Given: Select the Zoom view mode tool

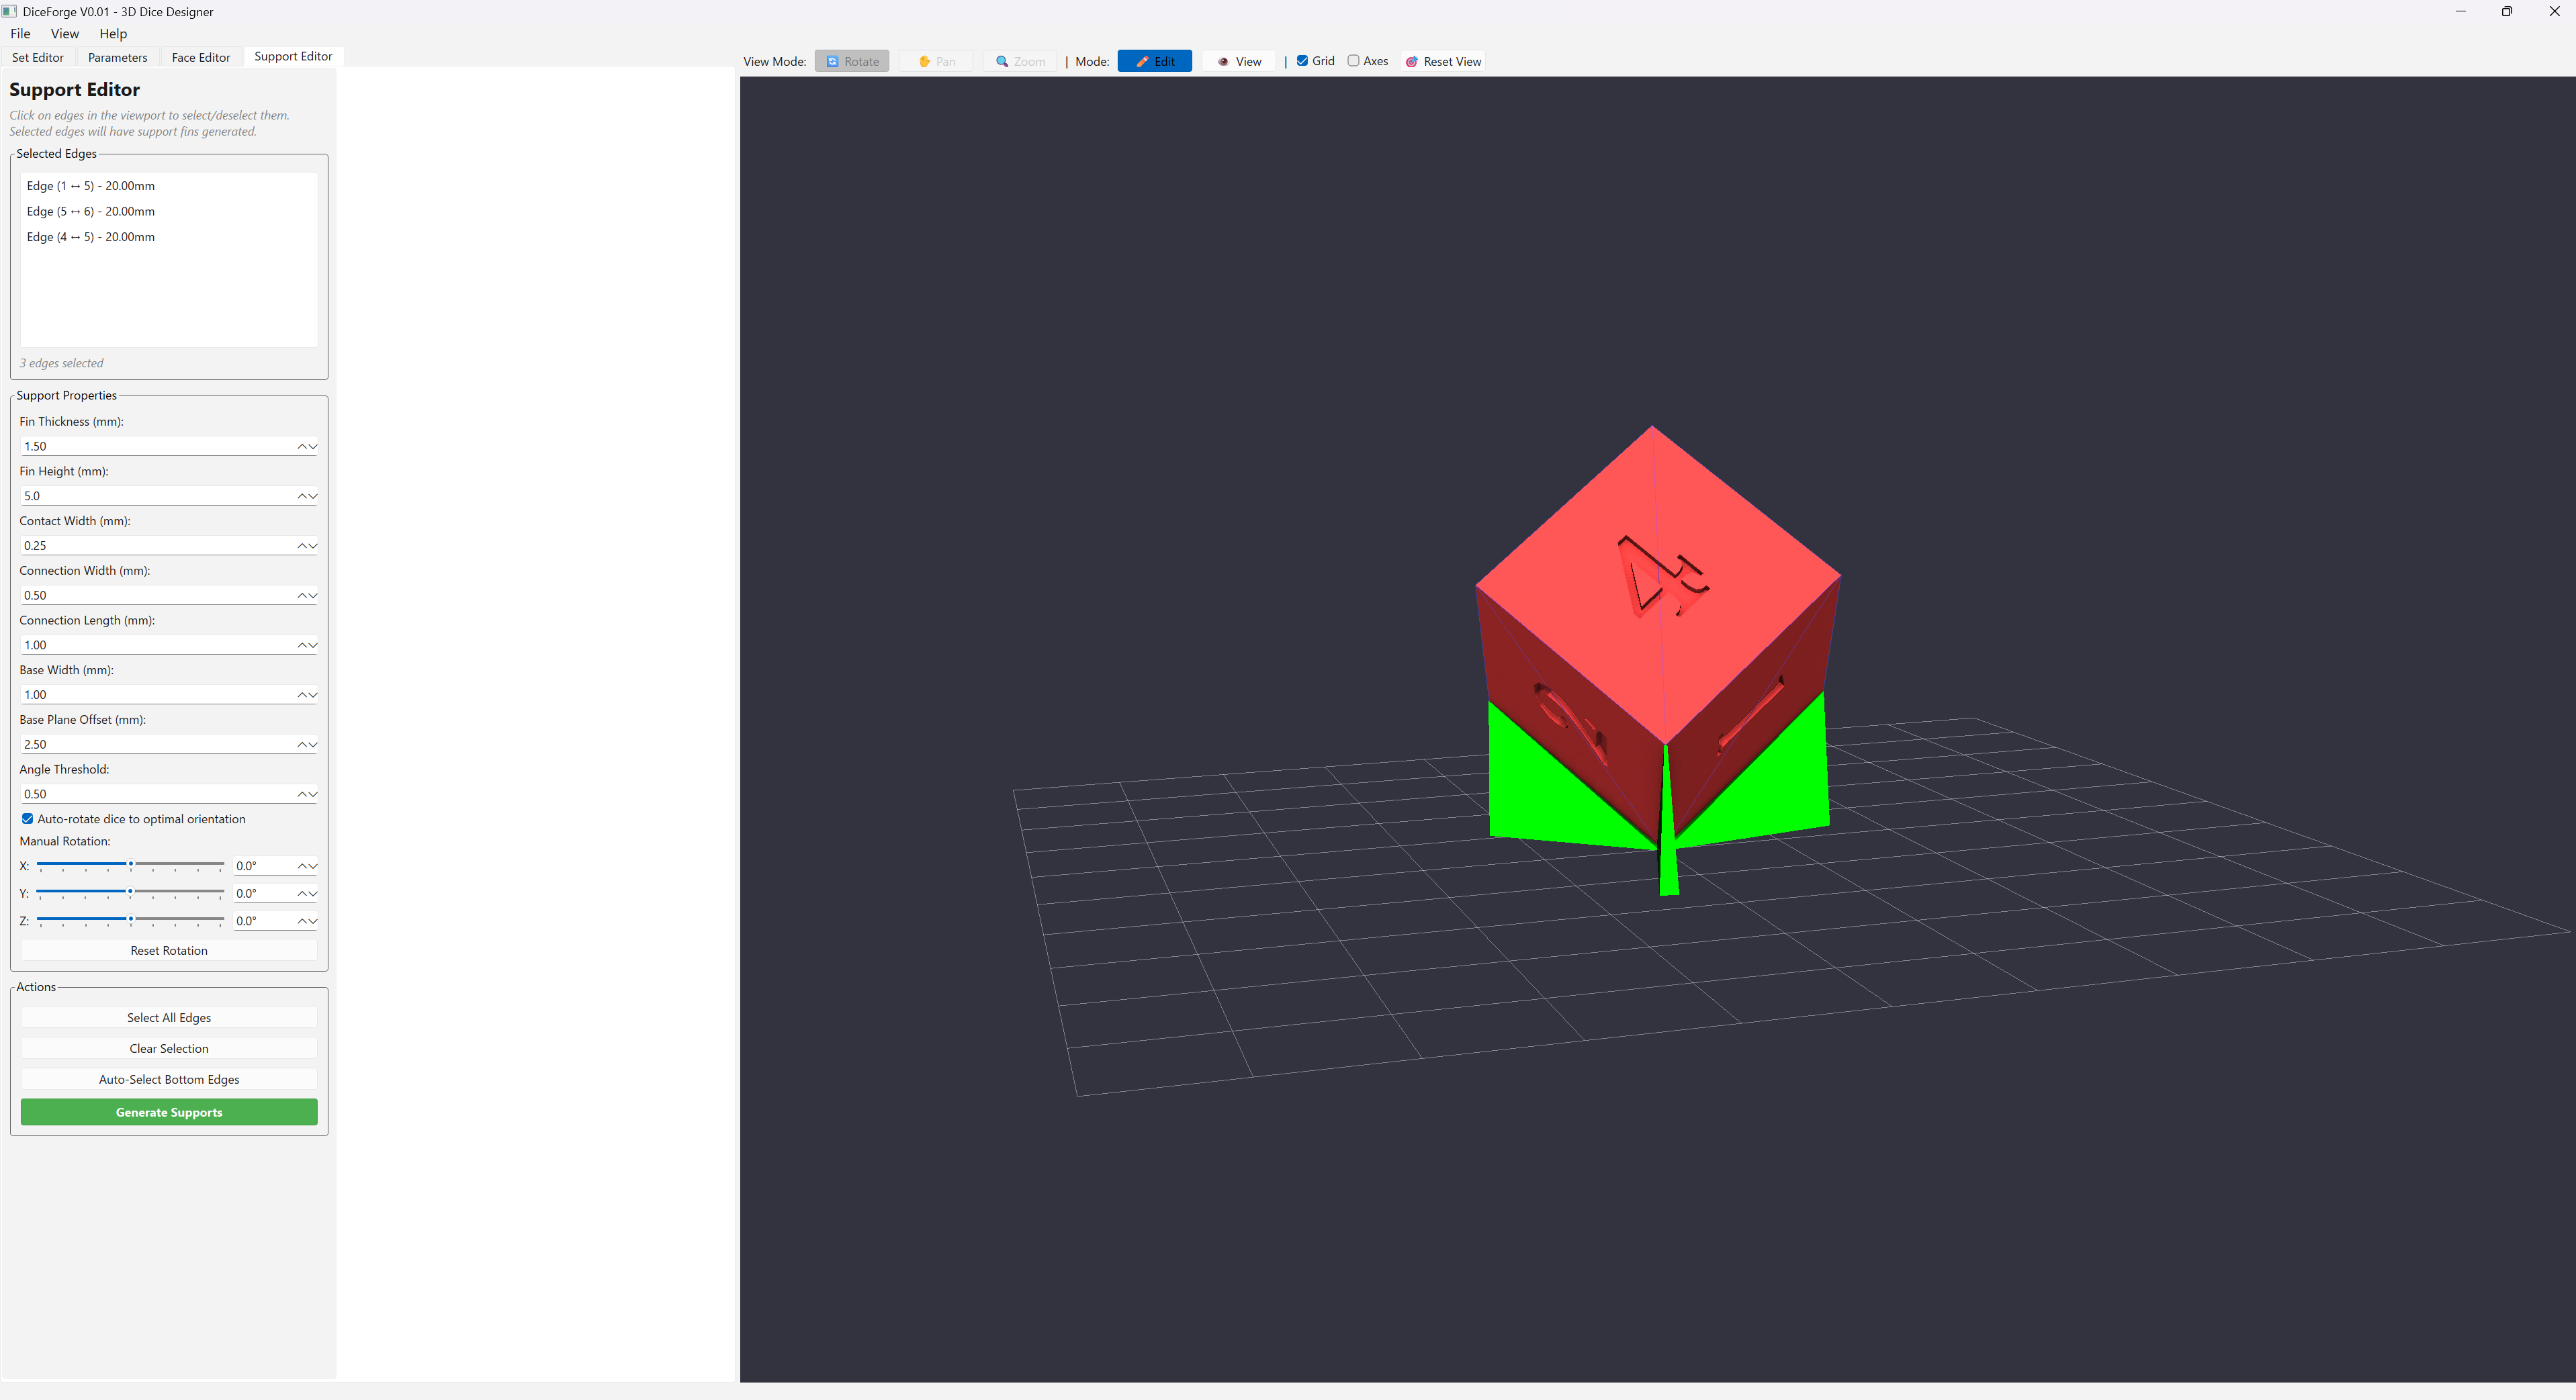Looking at the screenshot, I should pyautogui.click(x=1019, y=61).
